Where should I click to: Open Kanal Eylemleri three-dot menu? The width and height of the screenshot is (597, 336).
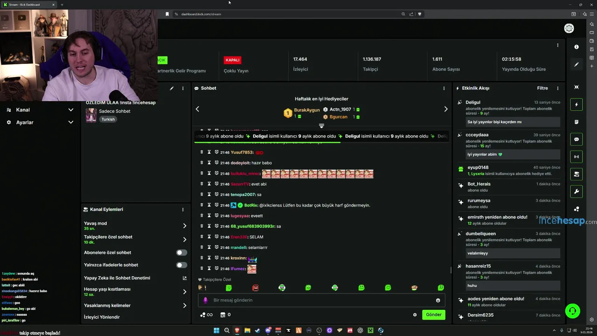pyautogui.click(x=183, y=210)
